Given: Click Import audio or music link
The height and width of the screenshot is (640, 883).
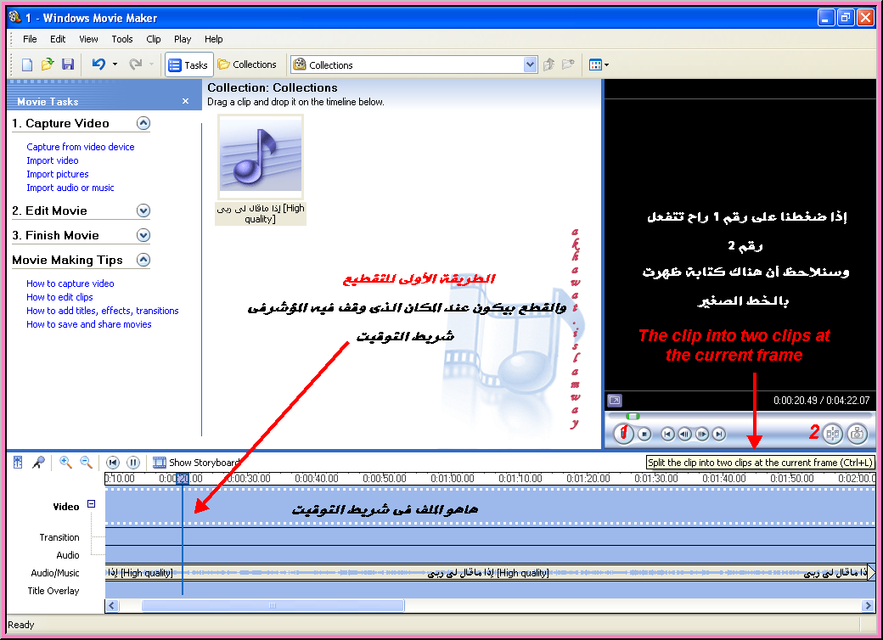Looking at the screenshot, I should 70,188.
